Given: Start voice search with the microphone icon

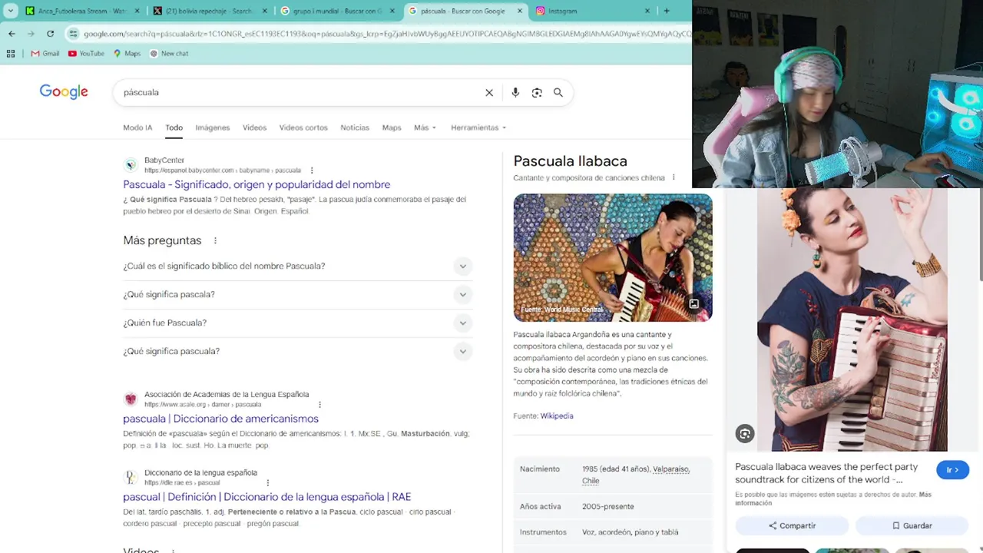Looking at the screenshot, I should click(515, 92).
